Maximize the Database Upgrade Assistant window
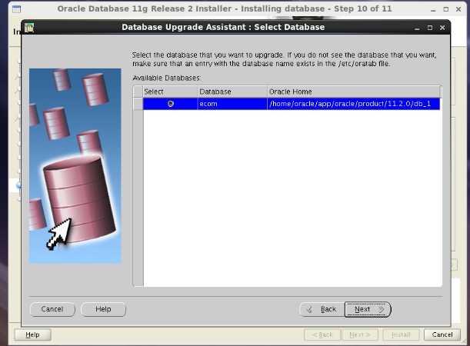The width and height of the screenshot is (470, 346). 430,28
